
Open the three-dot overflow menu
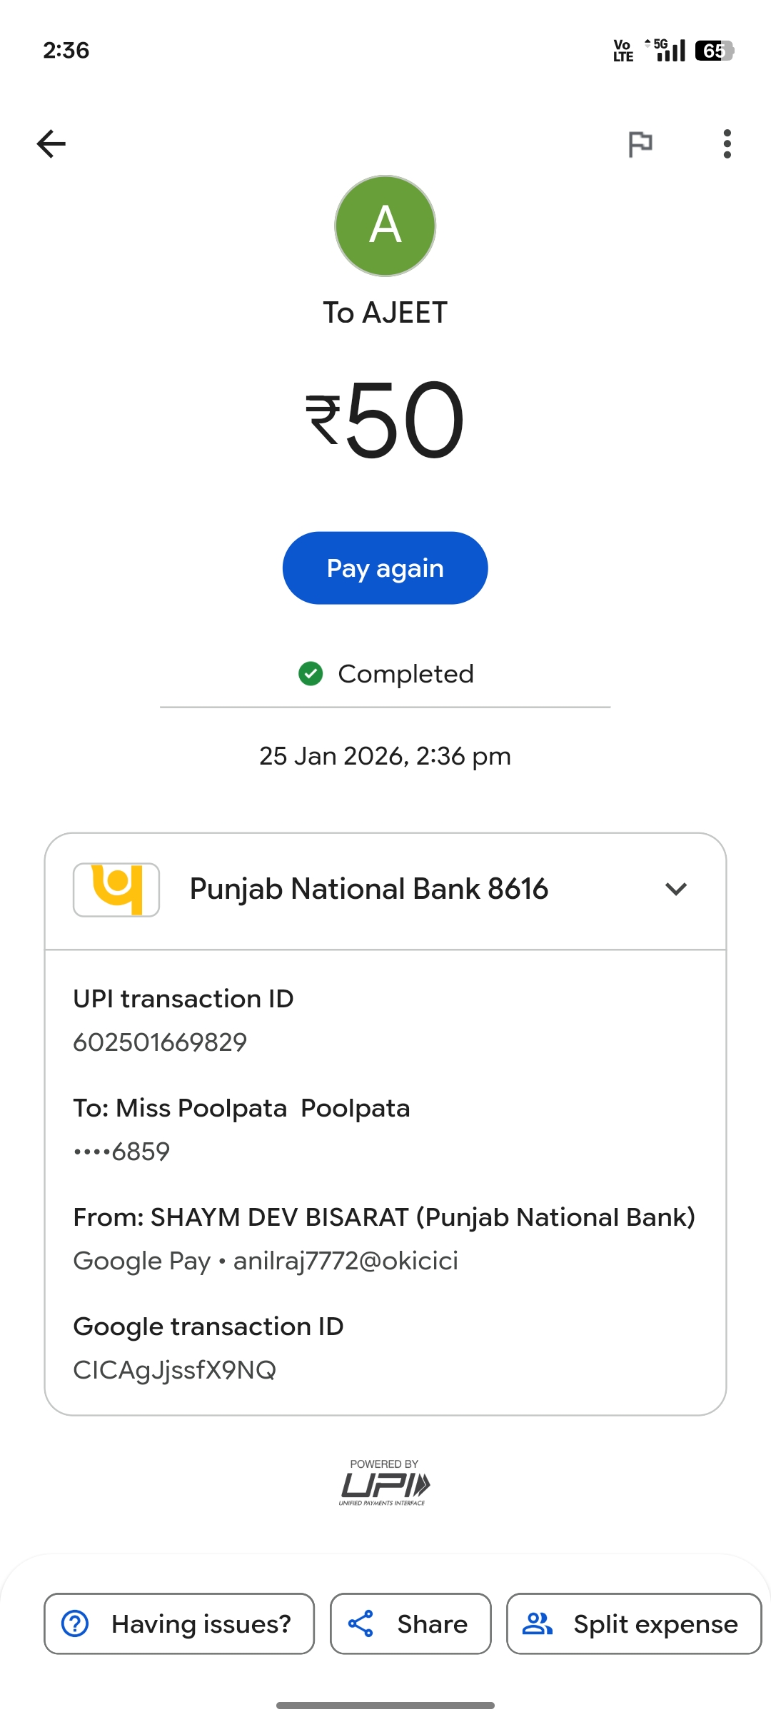pos(727,144)
